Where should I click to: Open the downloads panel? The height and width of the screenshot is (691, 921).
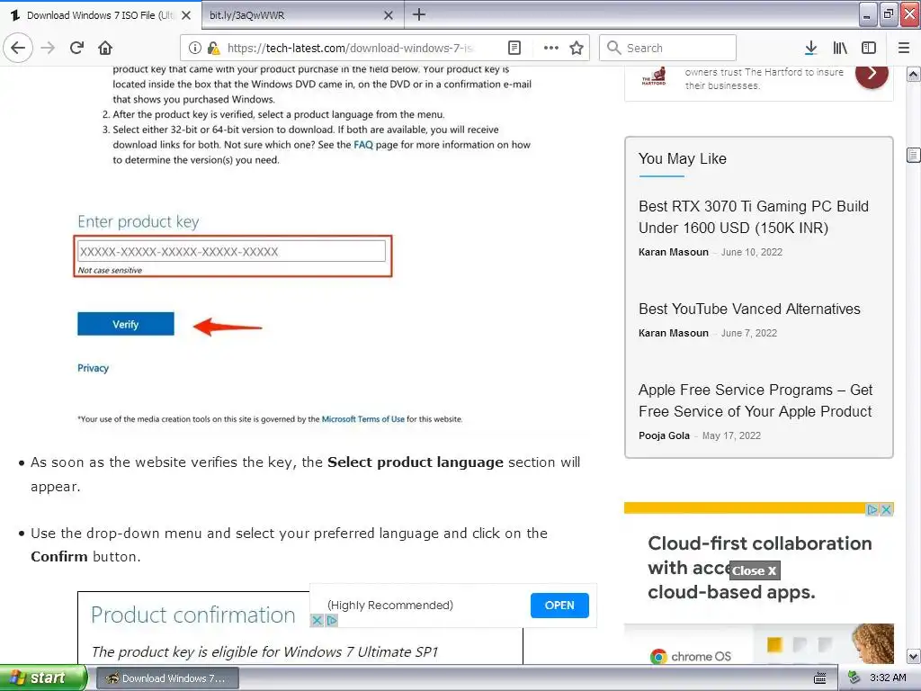click(x=810, y=48)
